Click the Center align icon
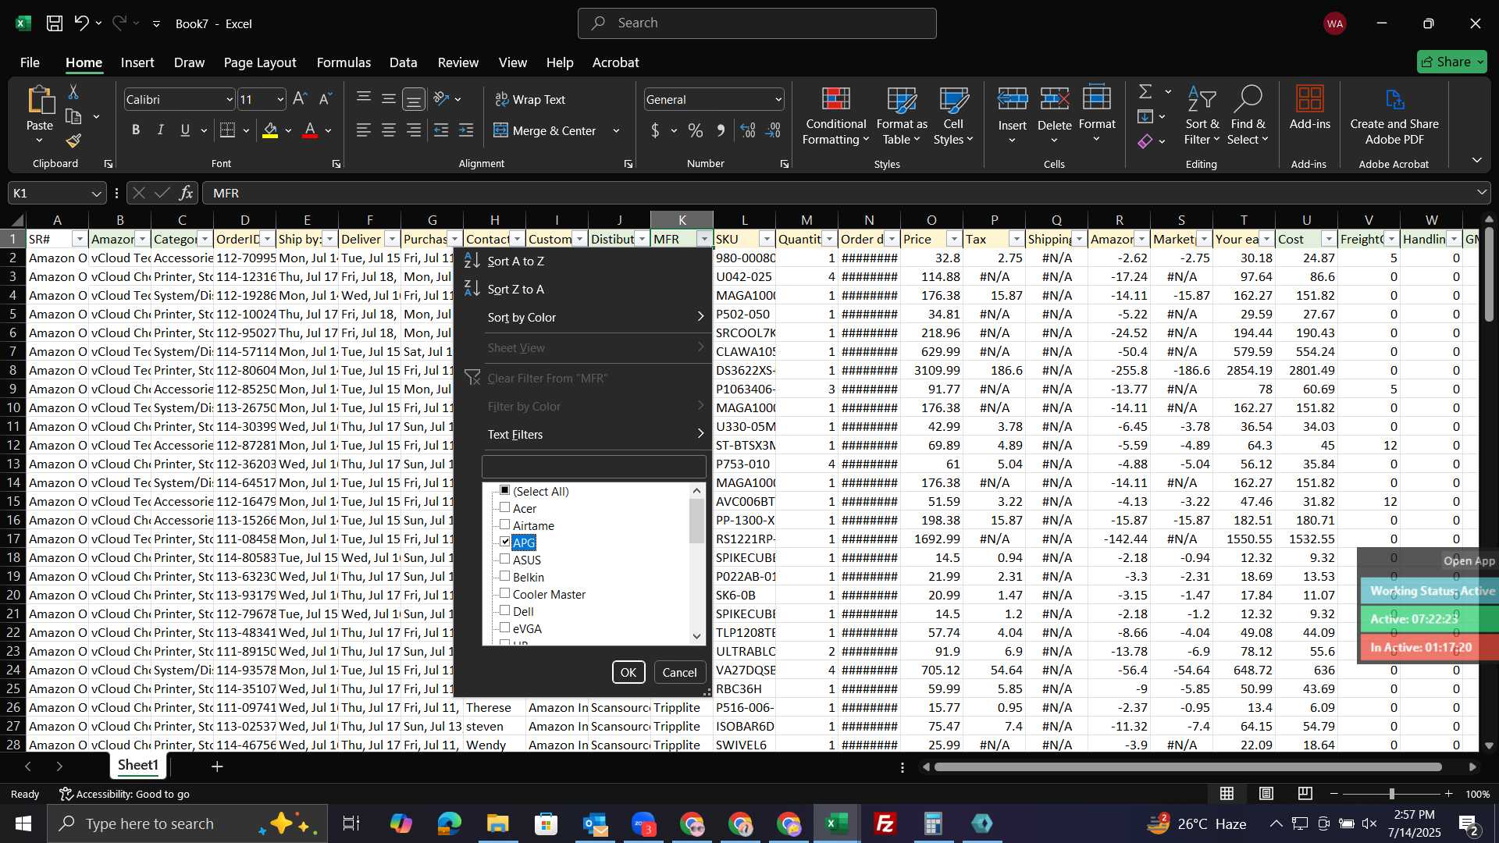Viewport: 1499px width, 843px height. click(389, 130)
